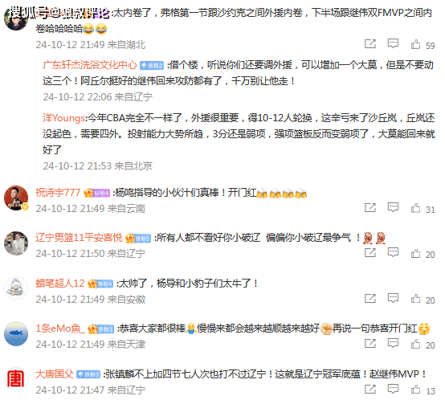Open 洋Youngs user profile link
This screenshot has width=445, height=400.
pyautogui.click(x=63, y=118)
